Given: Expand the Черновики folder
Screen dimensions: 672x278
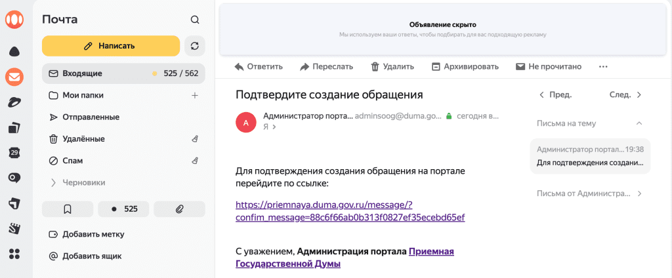Looking at the screenshot, I should [53, 182].
